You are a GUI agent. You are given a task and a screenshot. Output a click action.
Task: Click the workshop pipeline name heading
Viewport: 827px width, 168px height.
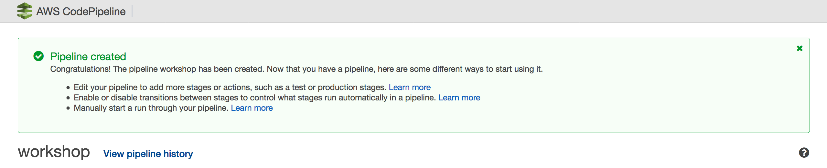[x=54, y=152]
